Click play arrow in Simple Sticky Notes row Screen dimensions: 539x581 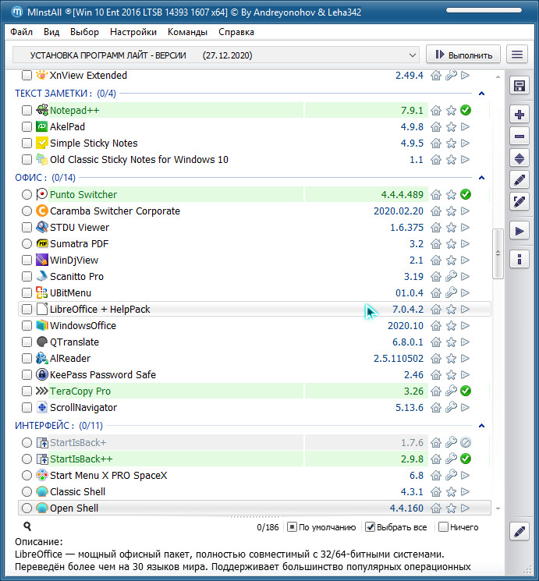(x=465, y=143)
